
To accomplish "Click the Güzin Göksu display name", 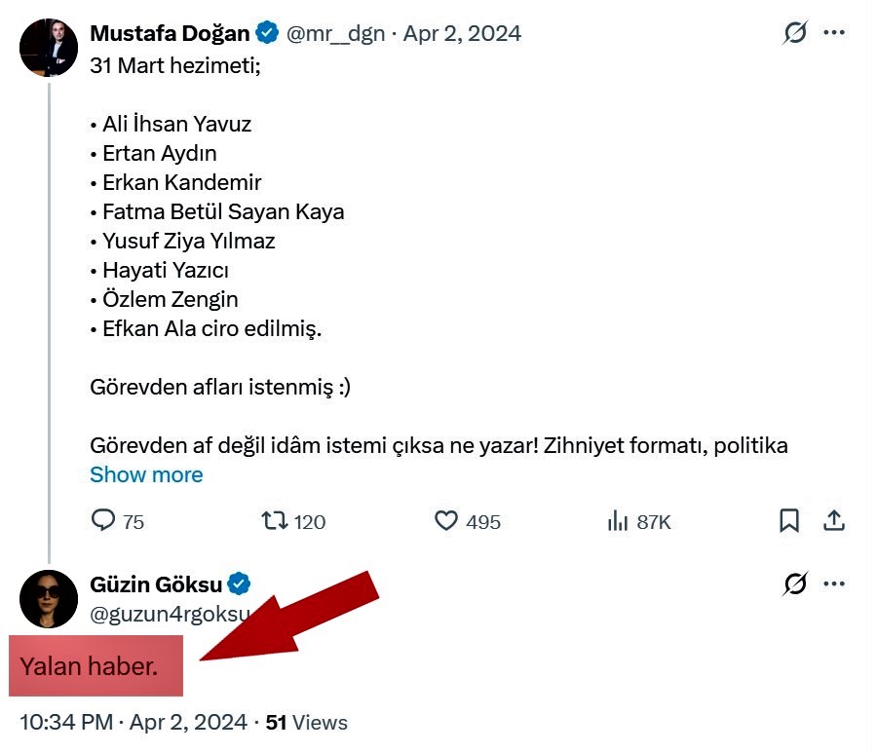I will [156, 584].
